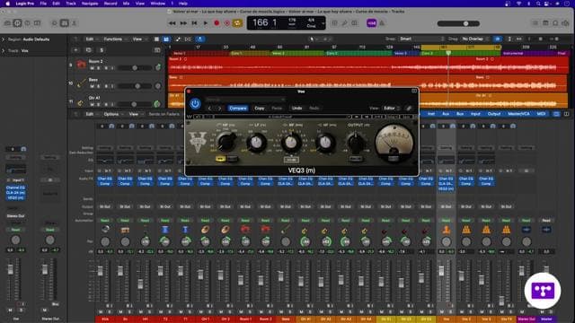This screenshot has width=575, height=323.
Task: Click the master volume slider in toolbar
Action: [x=458, y=23]
